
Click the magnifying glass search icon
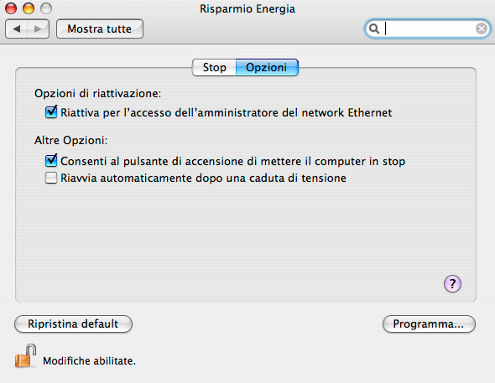[374, 28]
